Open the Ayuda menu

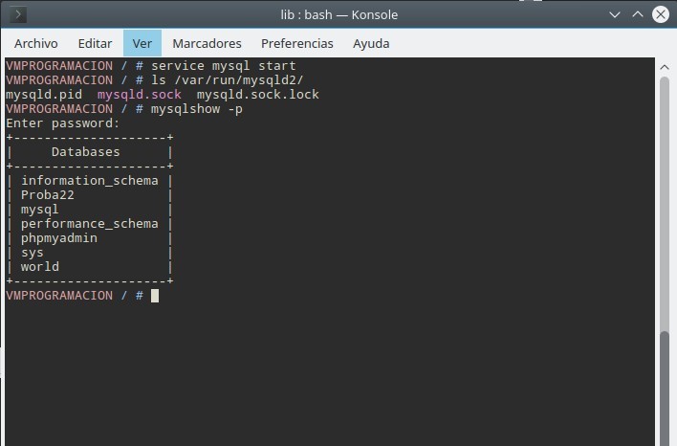click(x=371, y=44)
